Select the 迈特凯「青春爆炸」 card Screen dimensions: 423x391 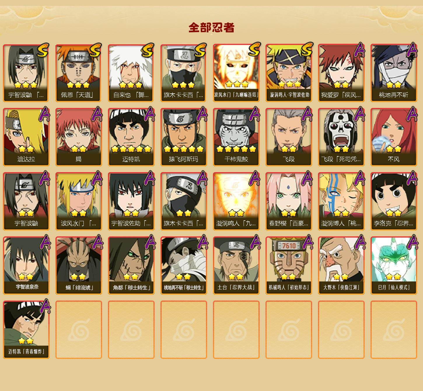(26, 330)
